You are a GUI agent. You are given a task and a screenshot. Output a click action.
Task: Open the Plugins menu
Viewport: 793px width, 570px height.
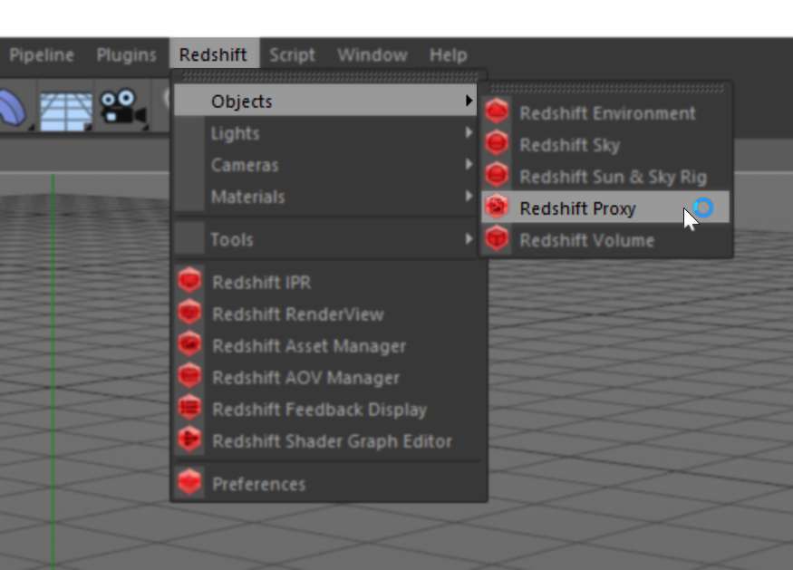127,54
